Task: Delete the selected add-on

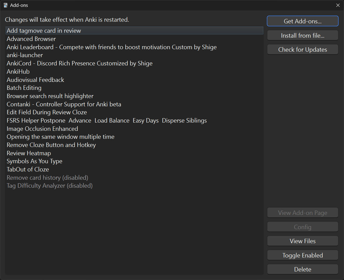Action: (x=303, y=269)
